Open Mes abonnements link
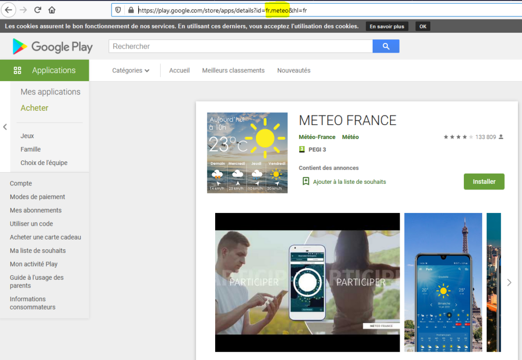This screenshot has width=522, height=360. 36,210
